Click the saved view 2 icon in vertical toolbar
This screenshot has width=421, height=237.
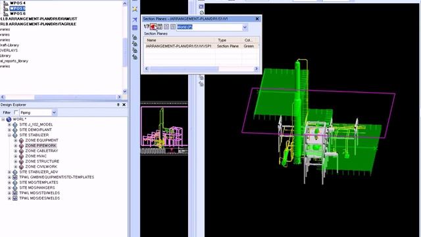pos(135,43)
